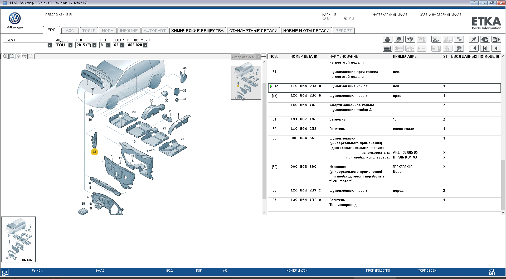Expand the ИЛЛЮСТРАЦИЯ dropdown 863-020
506x279 pixels.
(145, 45)
